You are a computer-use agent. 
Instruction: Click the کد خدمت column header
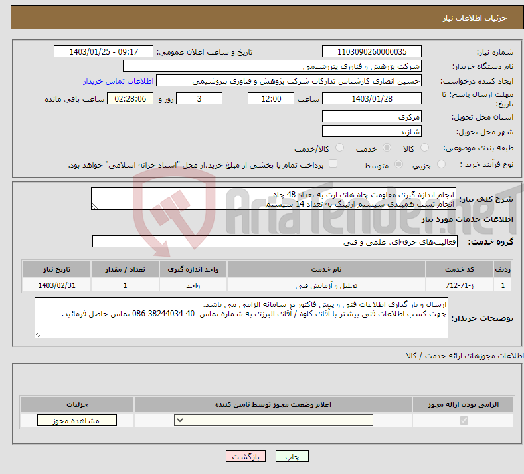[460, 269]
